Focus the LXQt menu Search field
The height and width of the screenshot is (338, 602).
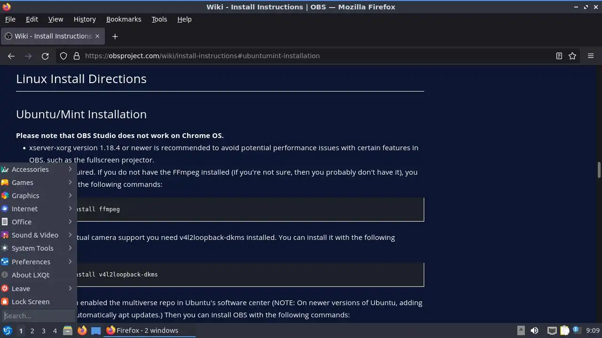[x=38, y=316]
